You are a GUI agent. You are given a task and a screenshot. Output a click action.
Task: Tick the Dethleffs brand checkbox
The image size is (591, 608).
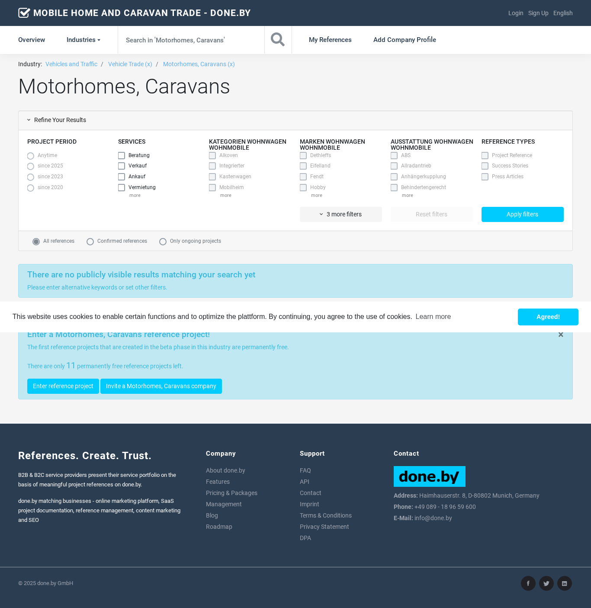point(303,155)
